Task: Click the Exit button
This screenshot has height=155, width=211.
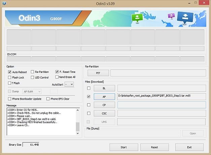Action: pos(189,147)
